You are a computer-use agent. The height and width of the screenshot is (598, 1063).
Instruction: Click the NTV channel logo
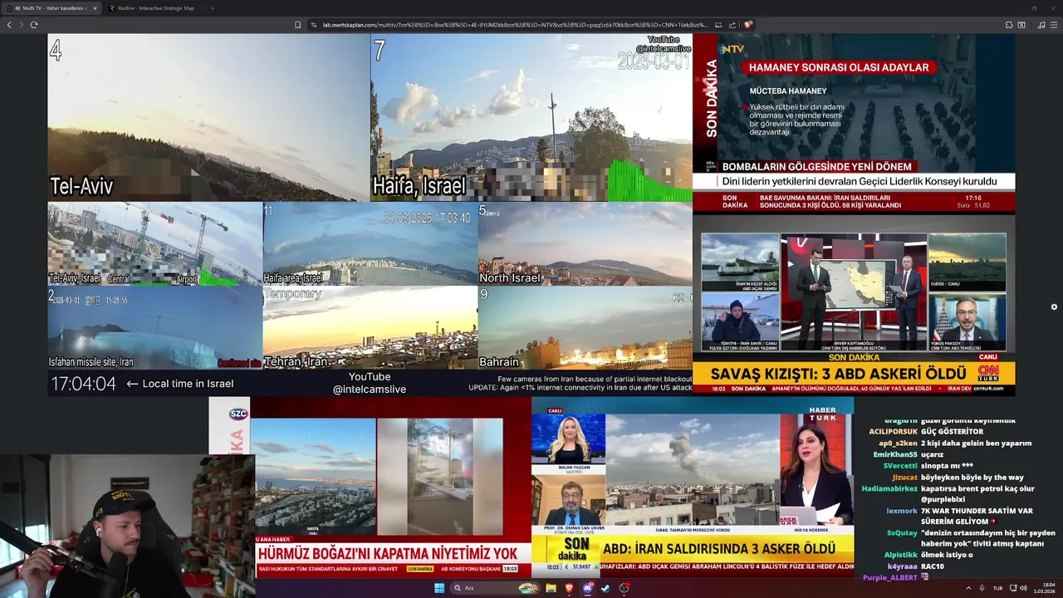pyautogui.click(x=732, y=49)
